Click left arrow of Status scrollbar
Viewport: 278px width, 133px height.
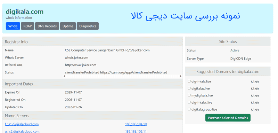pyautogui.click(x=64, y=76)
